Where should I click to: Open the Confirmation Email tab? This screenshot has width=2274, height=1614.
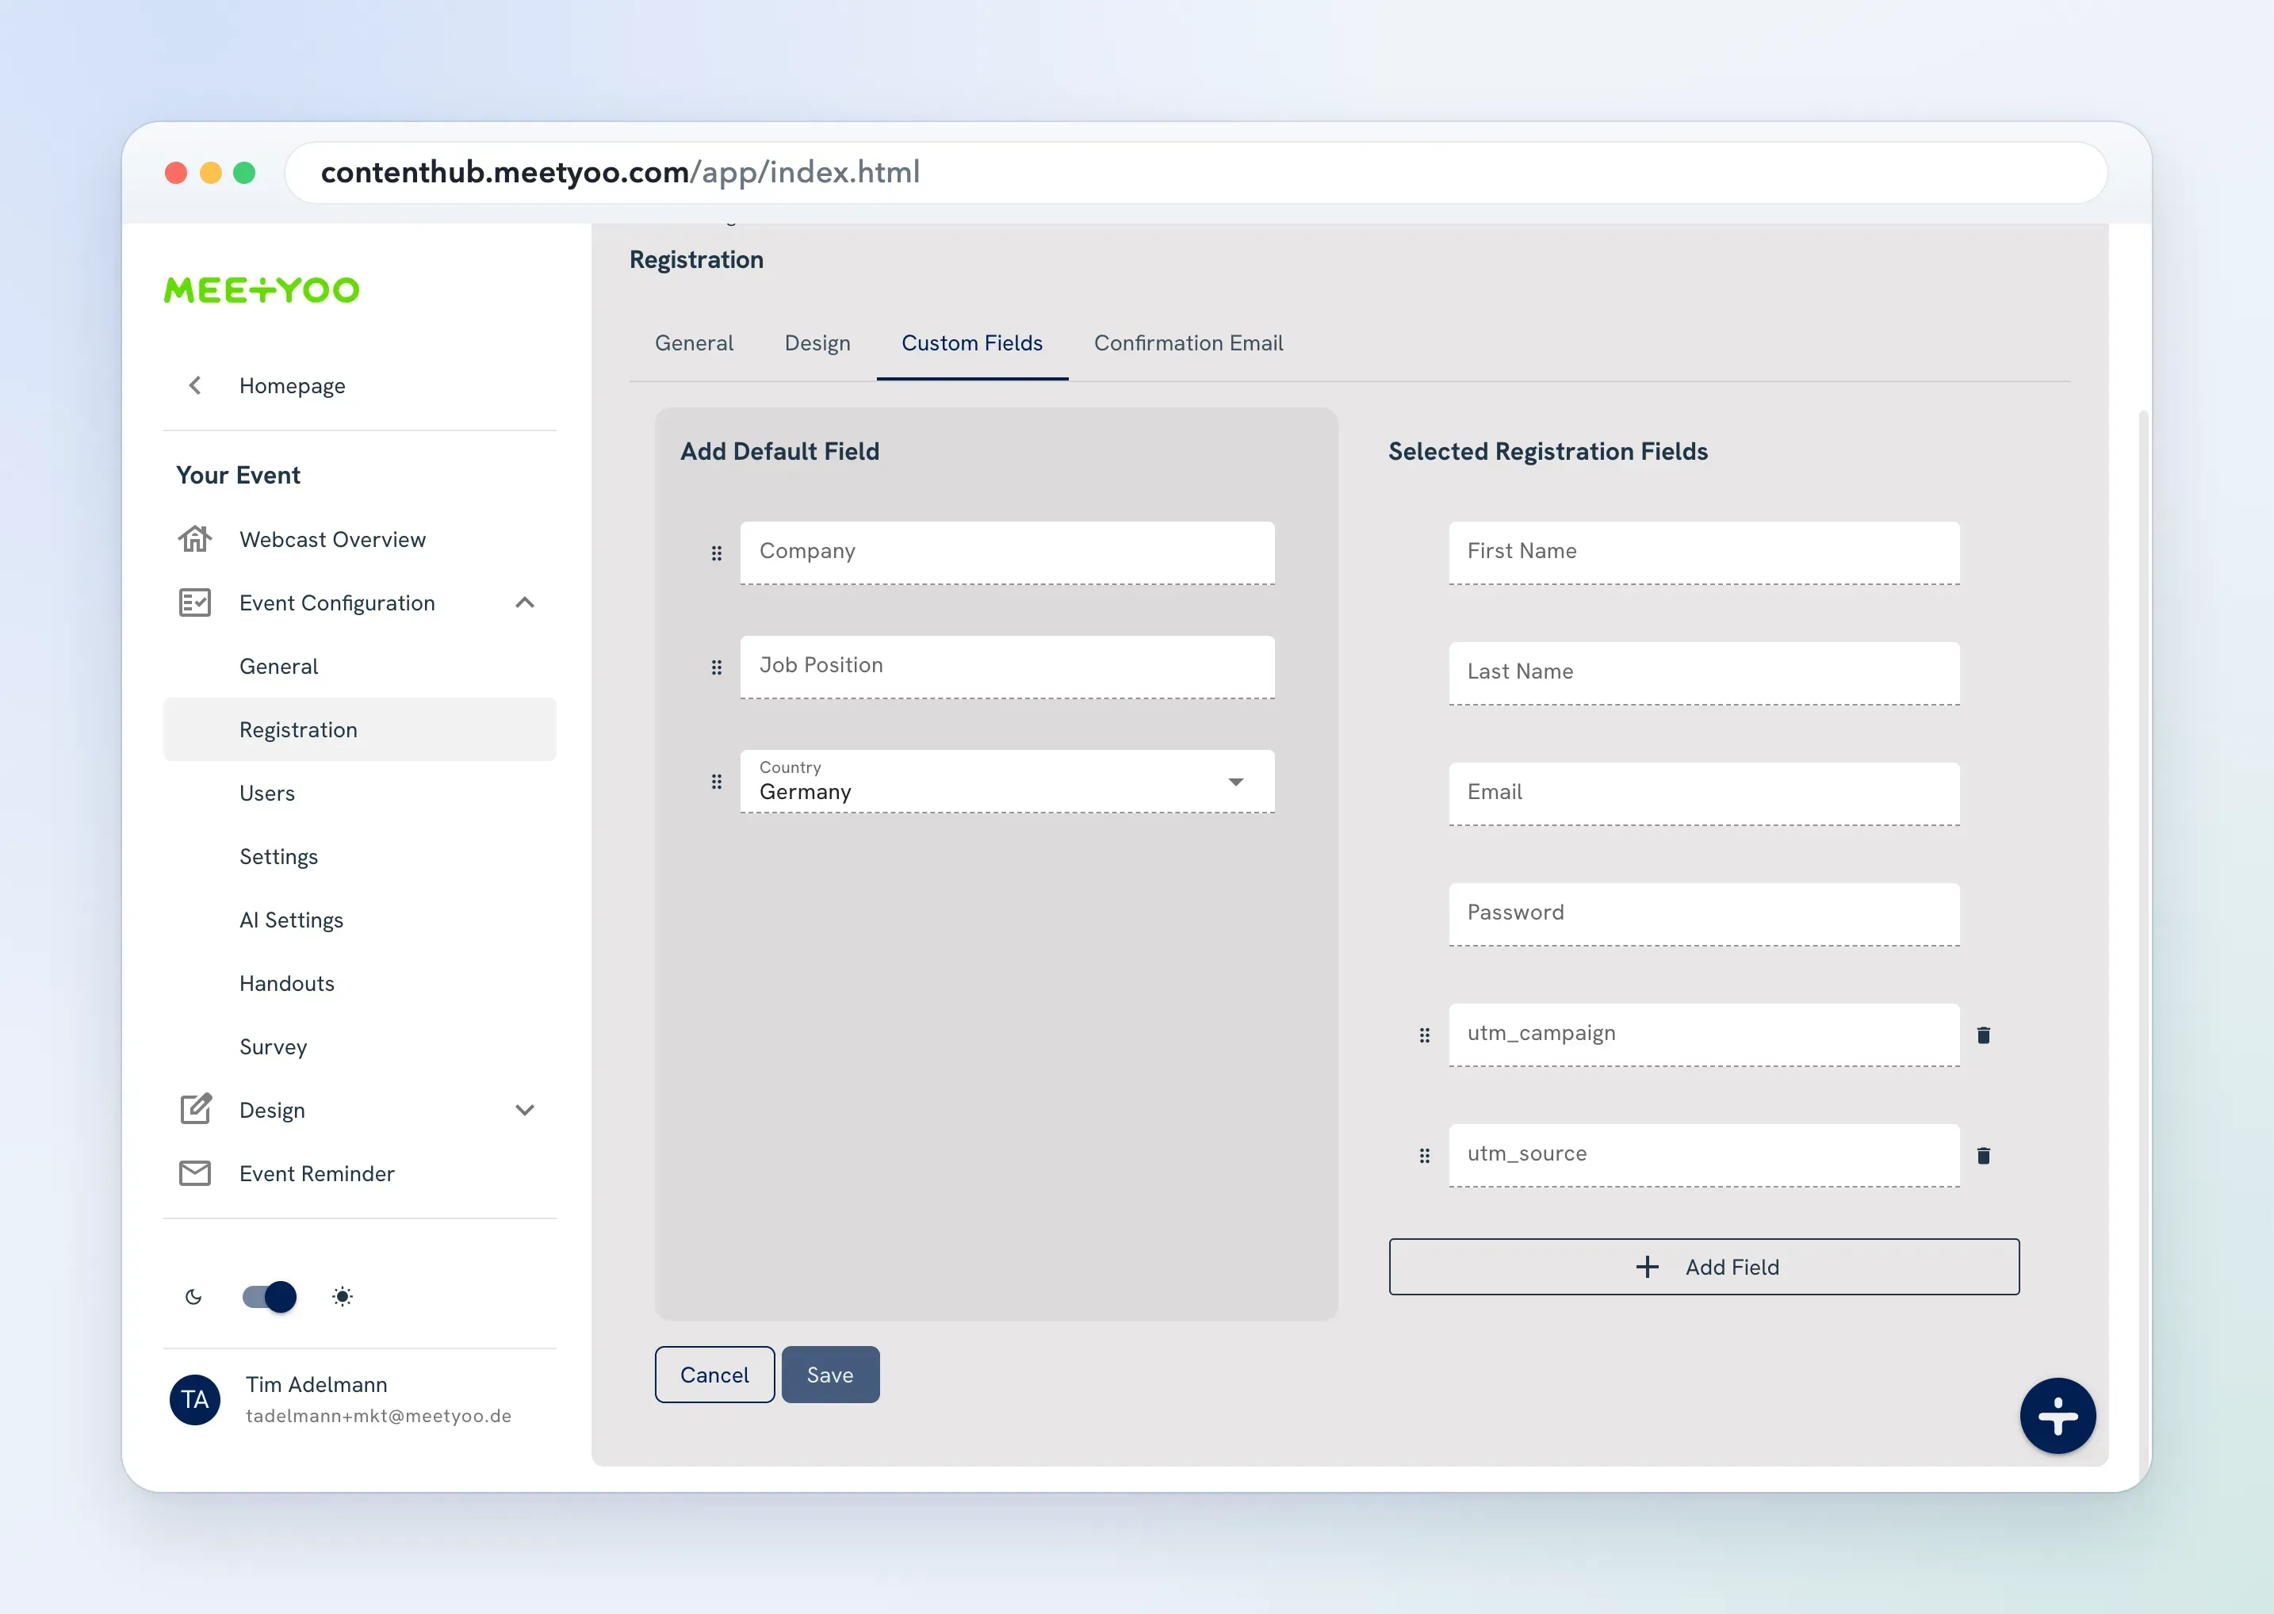[1188, 343]
